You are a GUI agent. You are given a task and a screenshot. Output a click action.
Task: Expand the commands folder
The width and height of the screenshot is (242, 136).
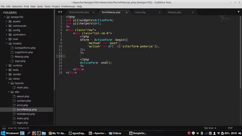[7, 26]
